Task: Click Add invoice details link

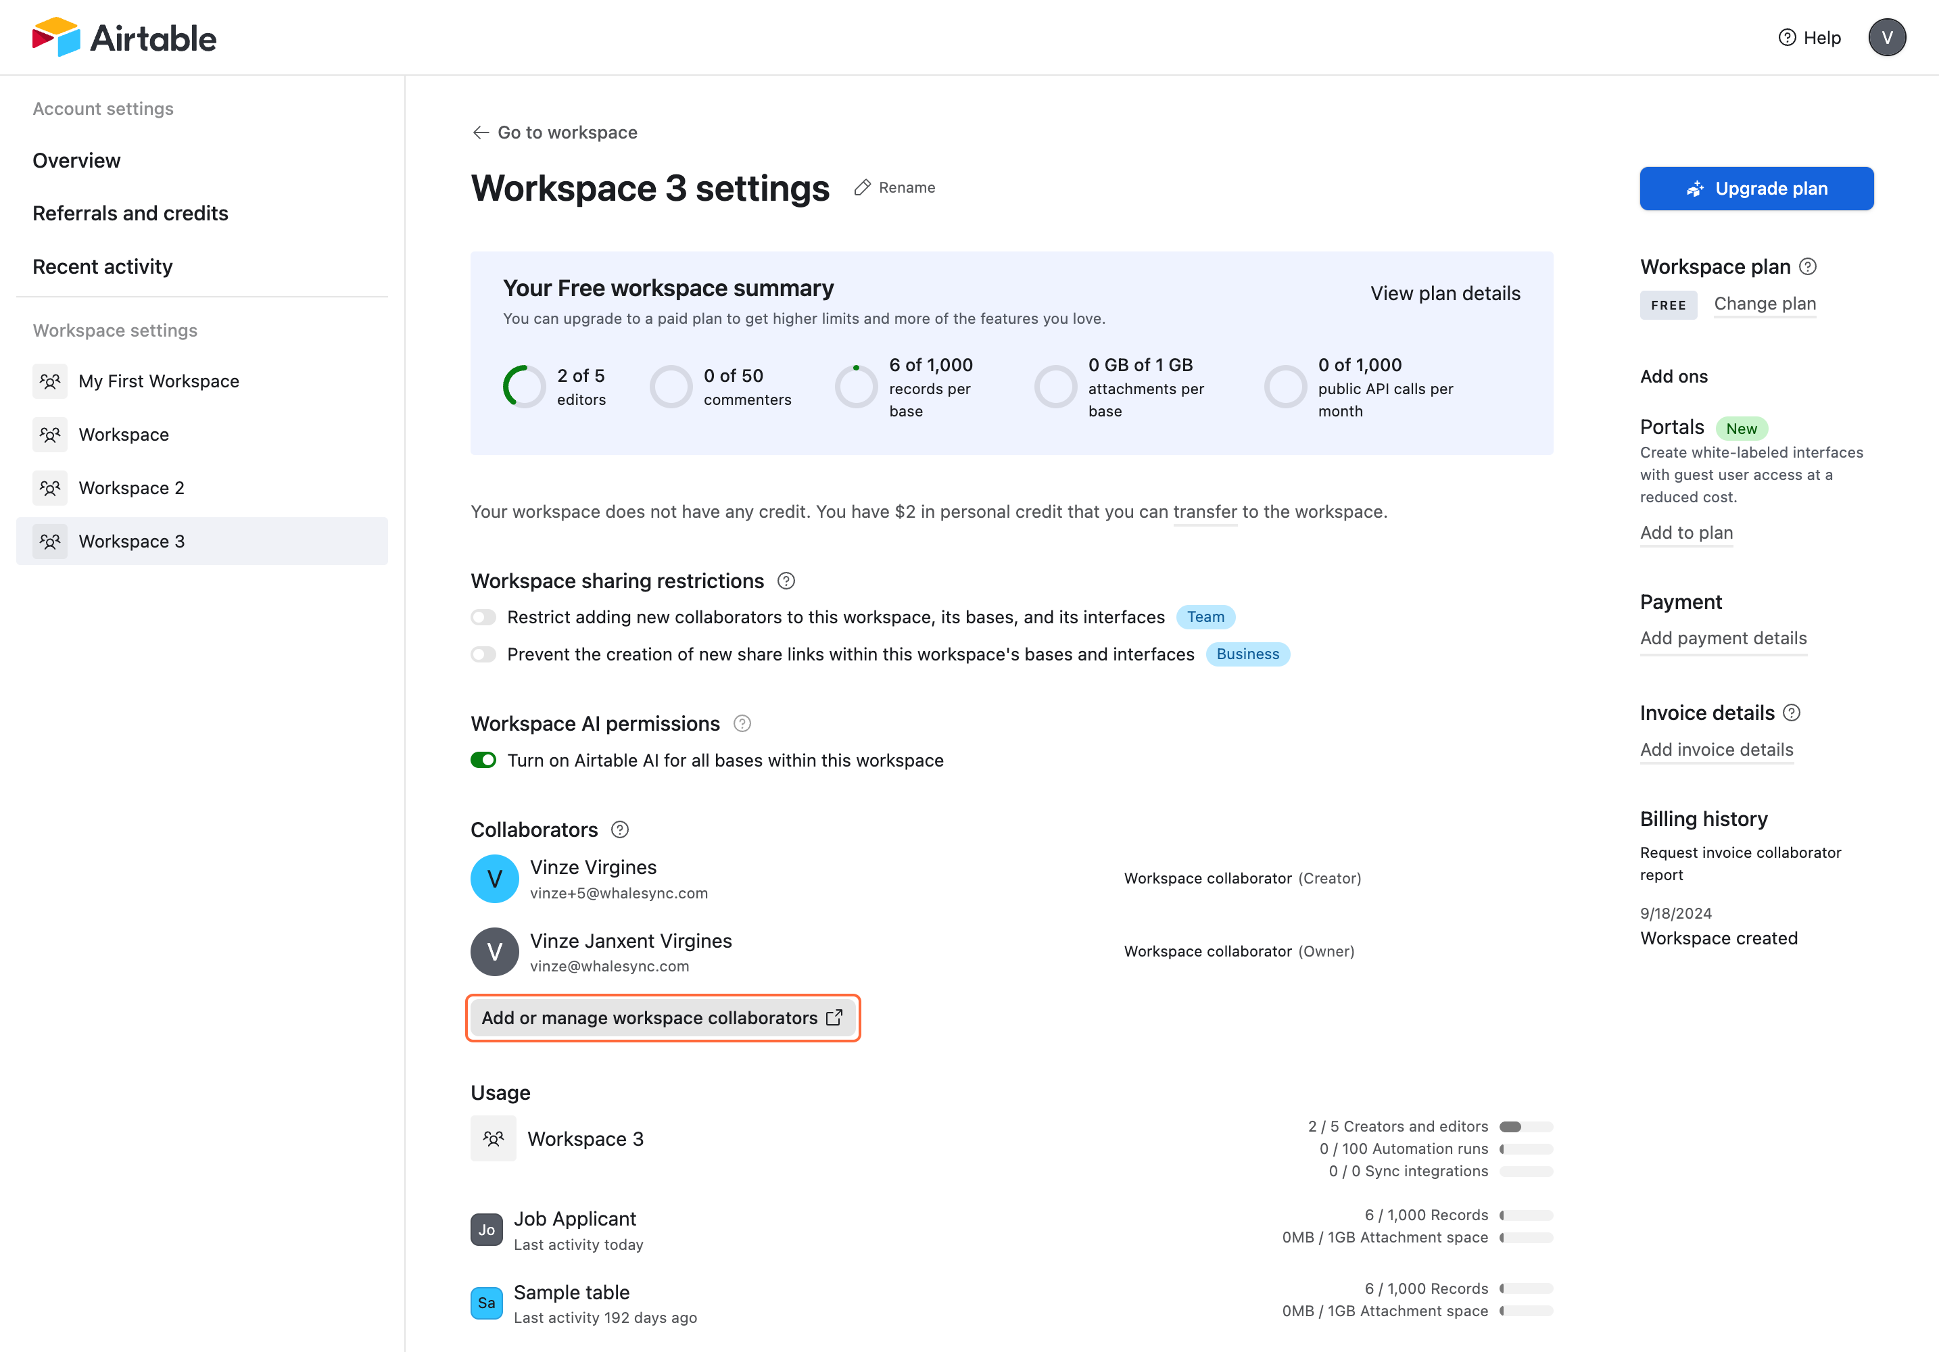Action: click(x=1716, y=750)
